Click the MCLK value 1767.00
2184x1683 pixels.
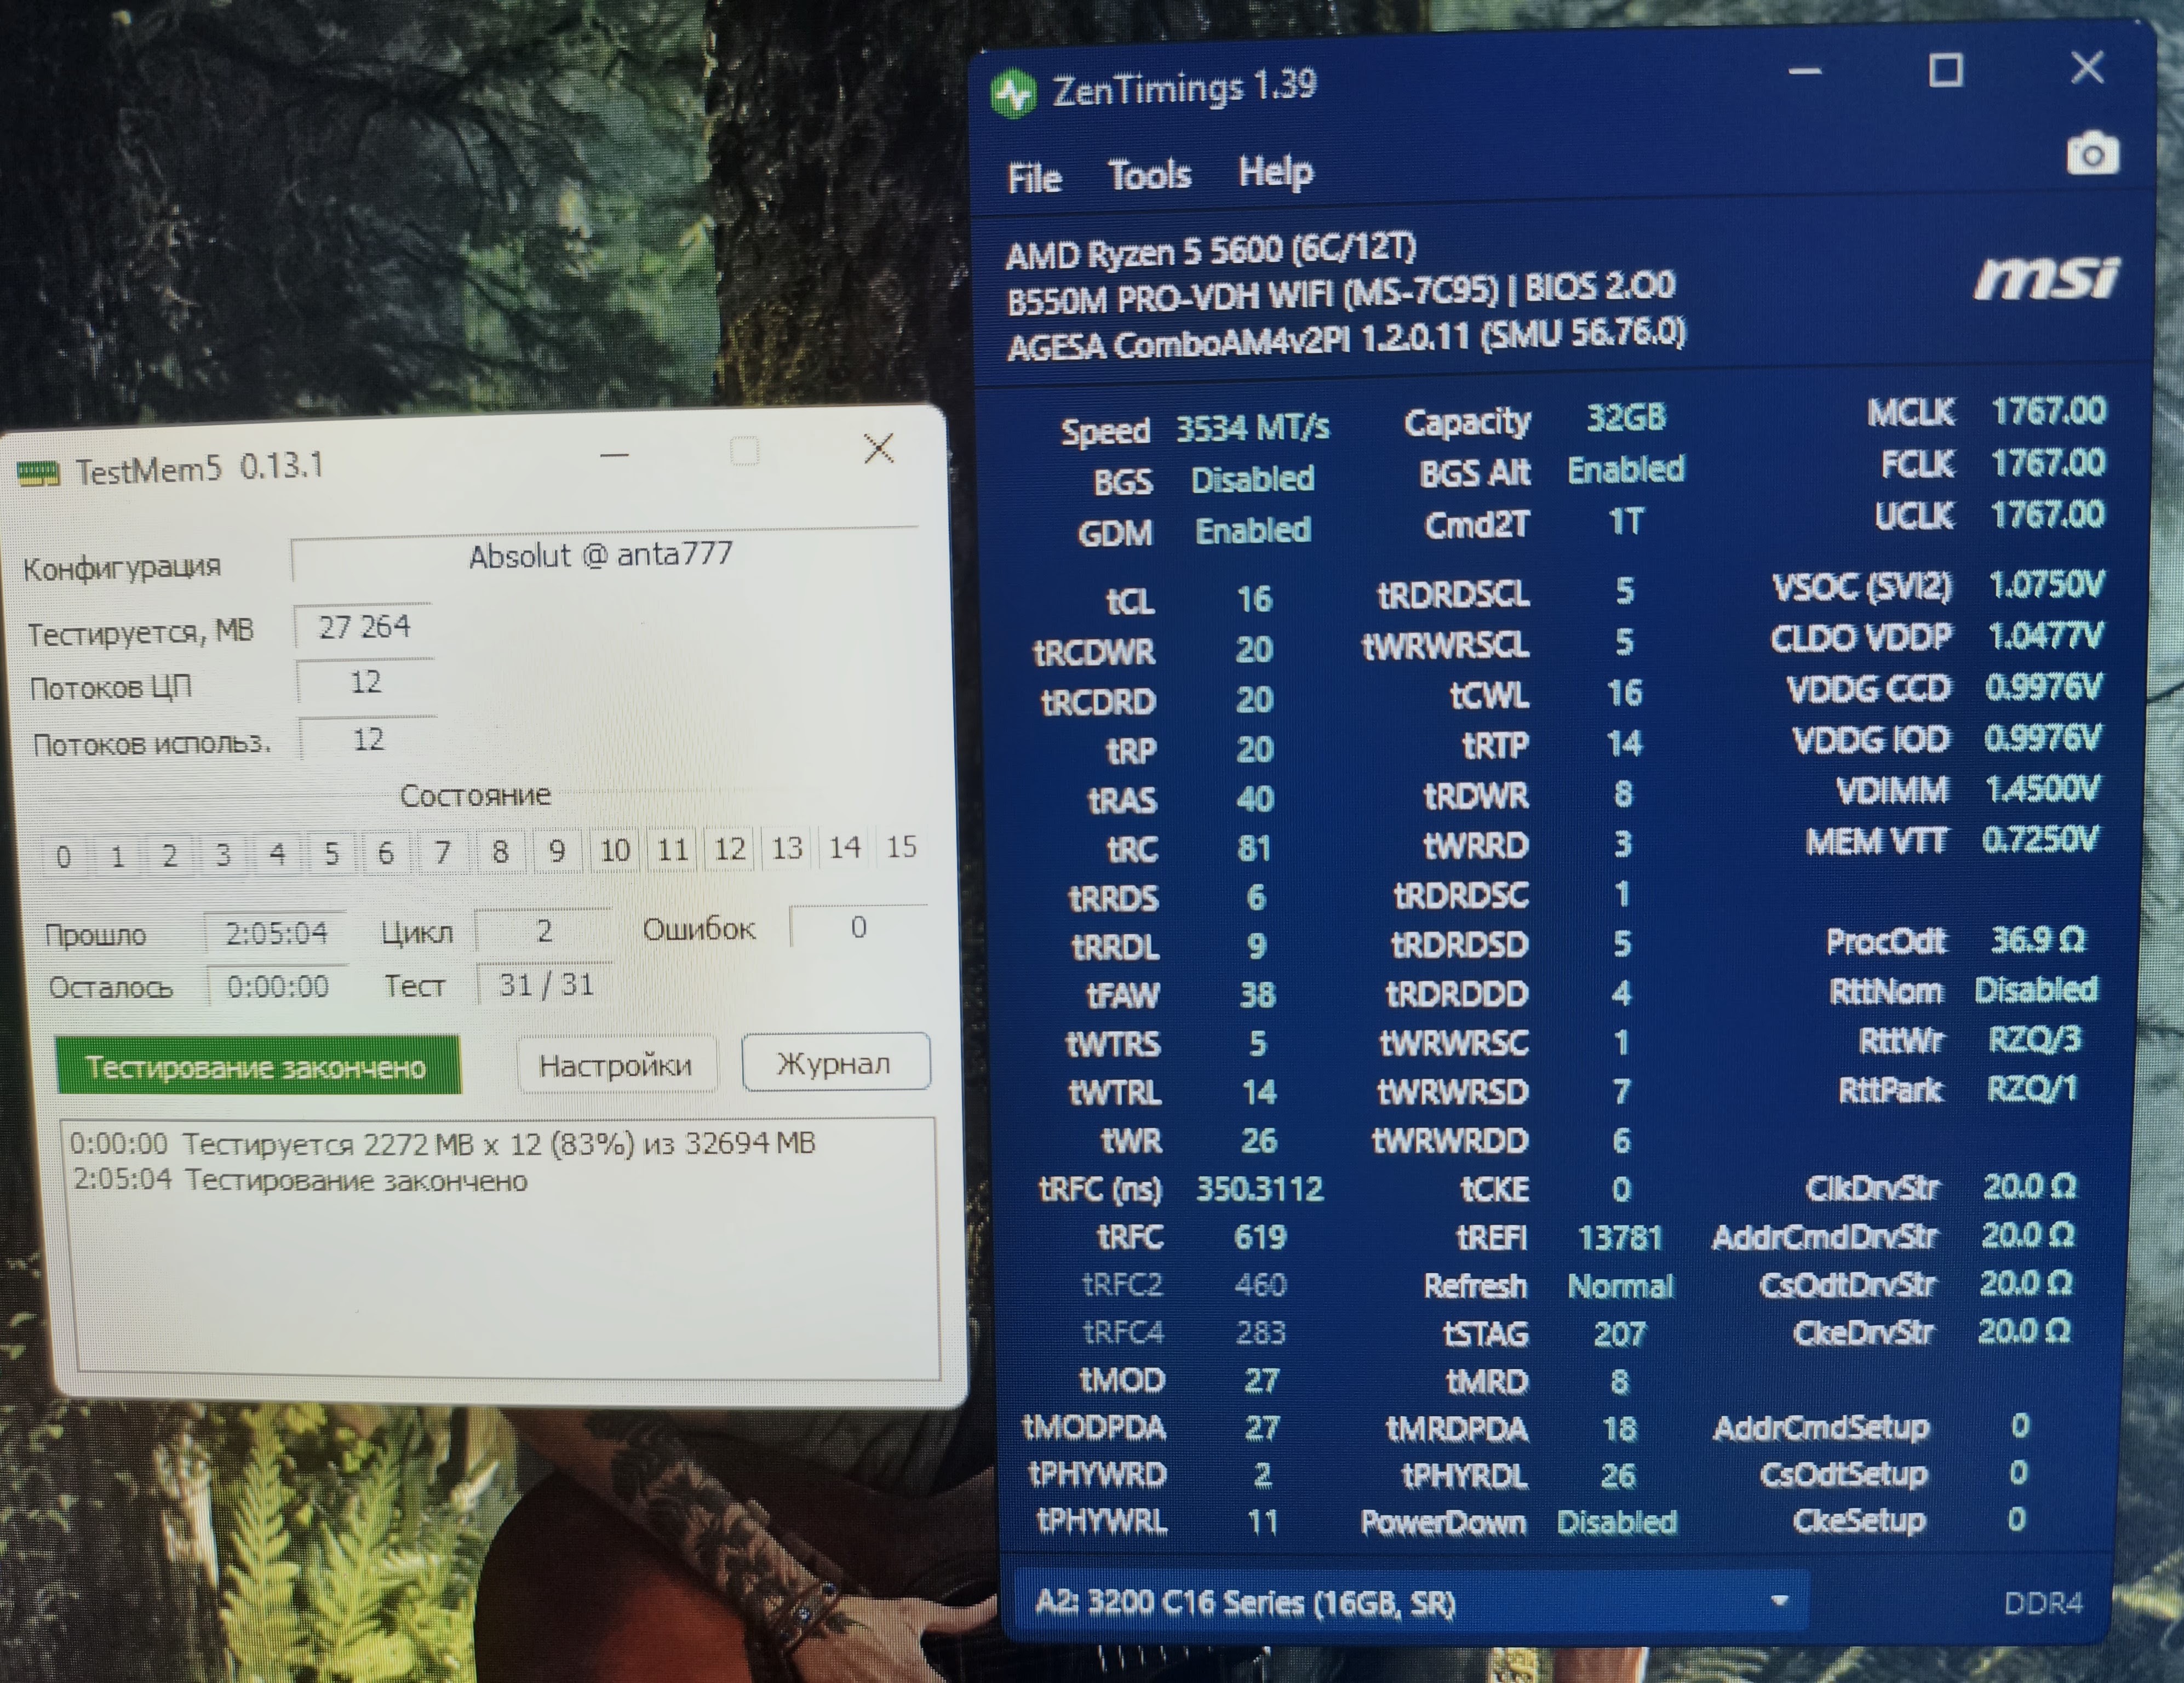point(2049,411)
